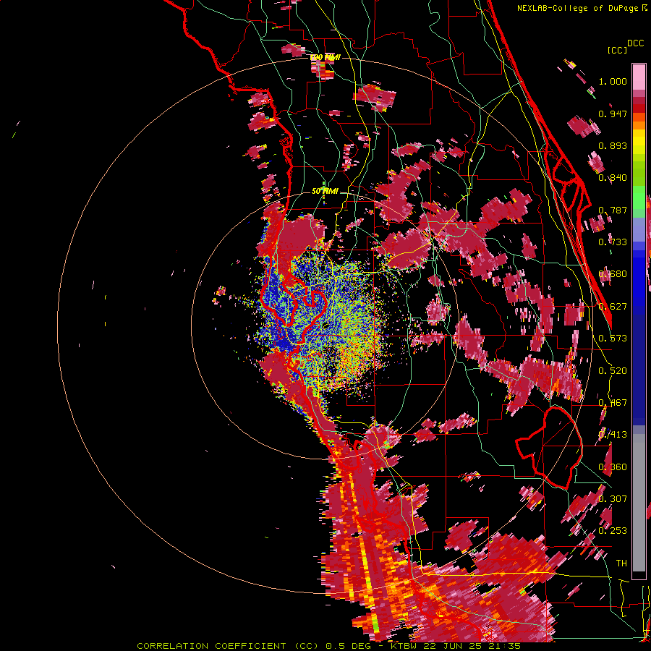Viewport: 651px width, 651px height.
Task: Pick the light pink top color bar segment
Action: pyautogui.click(x=639, y=77)
